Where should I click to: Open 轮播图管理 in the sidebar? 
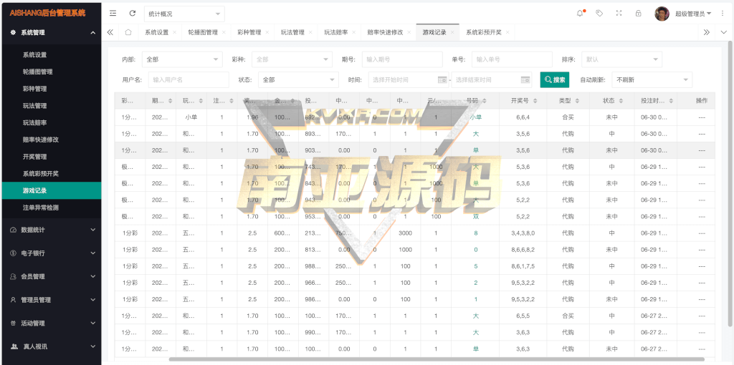52,72
